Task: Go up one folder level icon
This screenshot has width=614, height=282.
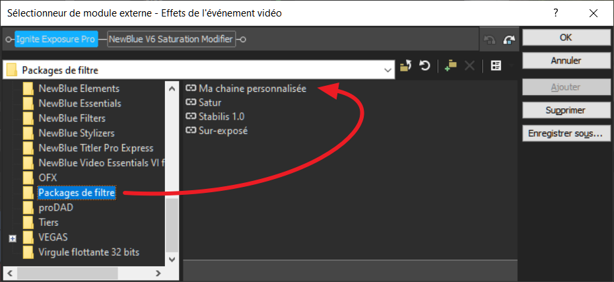Action: pos(405,66)
